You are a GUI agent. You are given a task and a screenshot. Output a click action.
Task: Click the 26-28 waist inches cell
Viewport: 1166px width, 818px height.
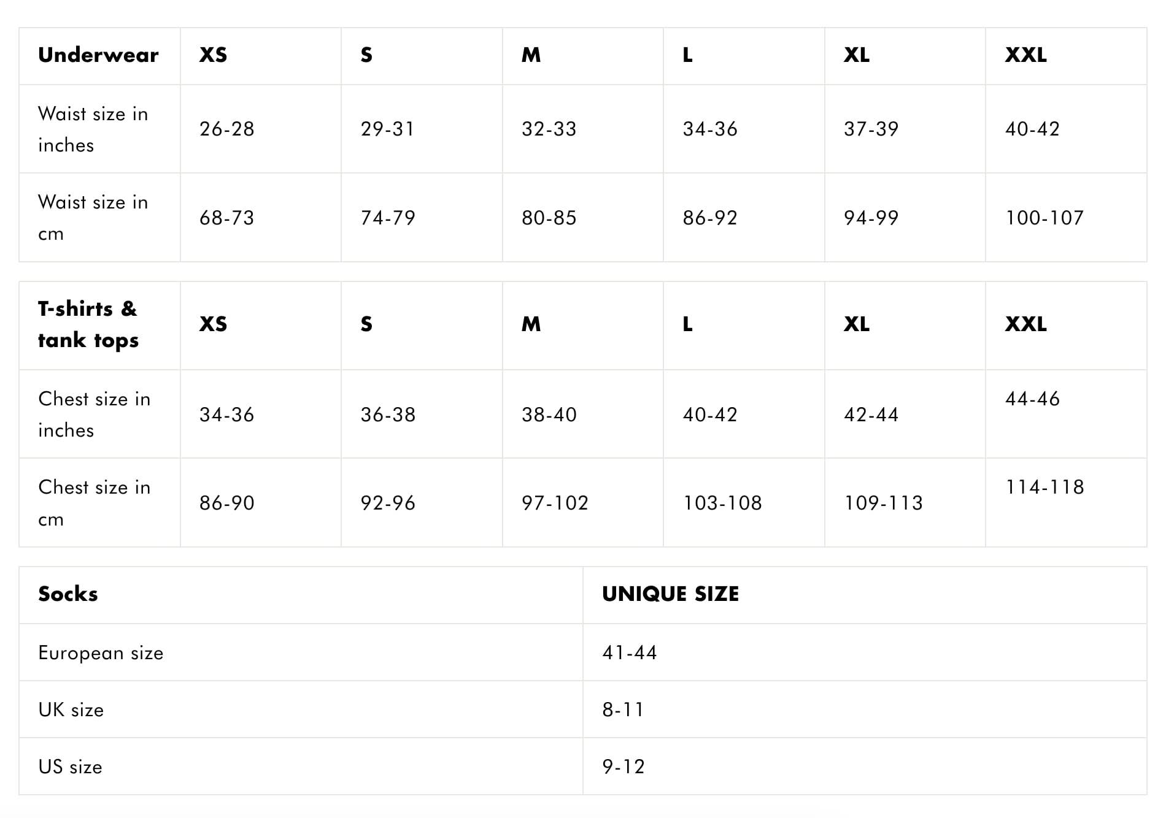pos(226,129)
